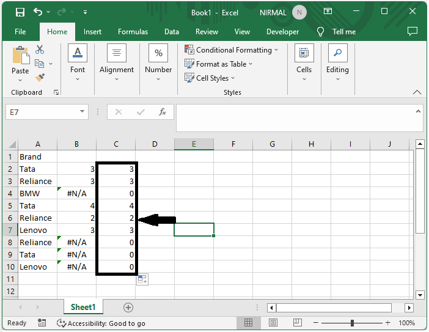This screenshot has height=332, width=429.
Task: Open Conditional Formatting menu
Action: (232, 50)
